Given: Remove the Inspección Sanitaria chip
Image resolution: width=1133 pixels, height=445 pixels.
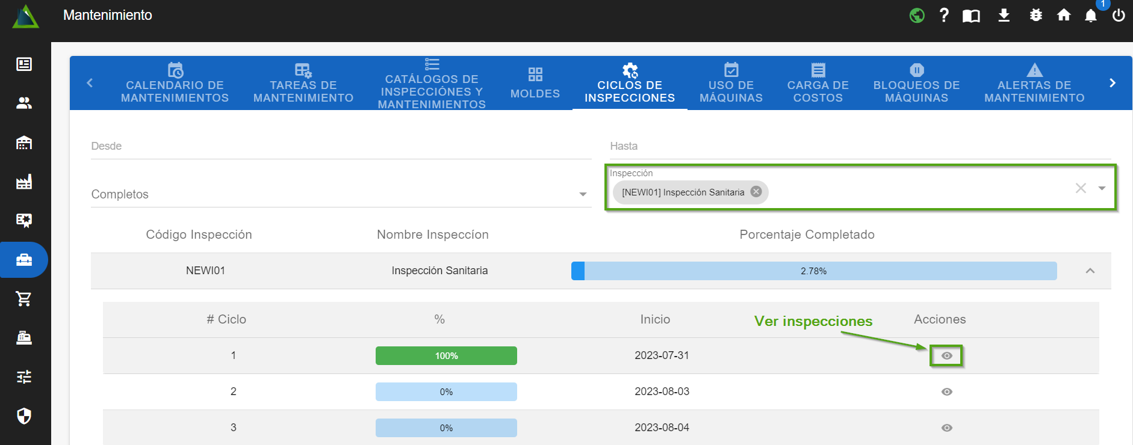Looking at the screenshot, I should [756, 192].
